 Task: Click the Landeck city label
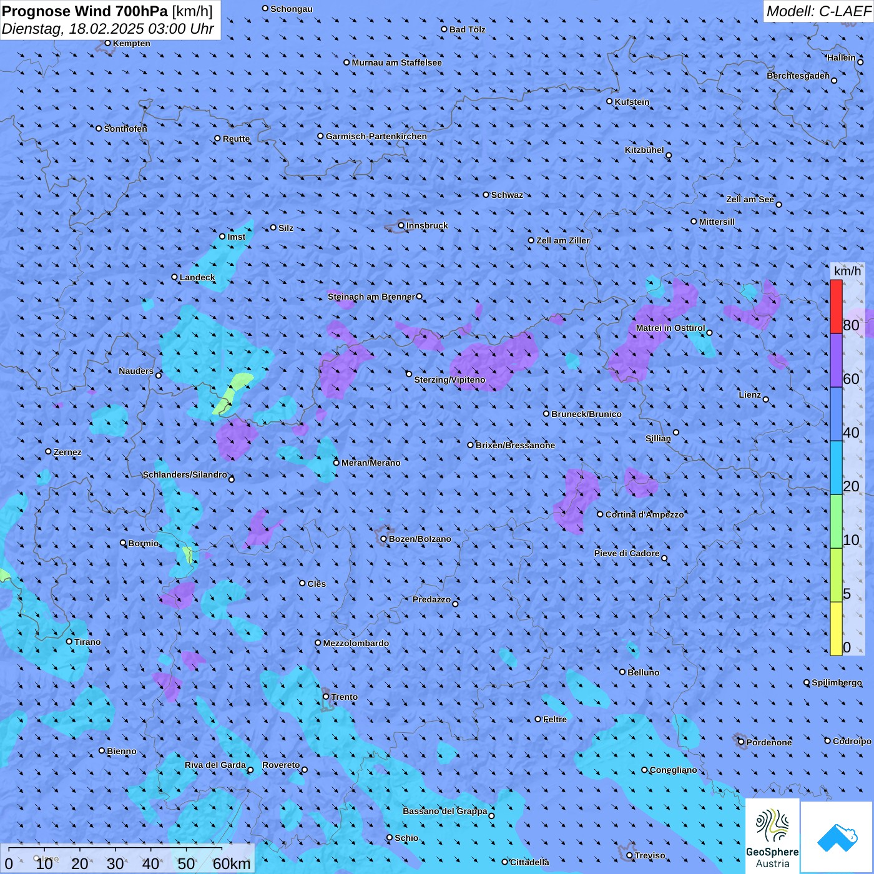(x=197, y=277)
